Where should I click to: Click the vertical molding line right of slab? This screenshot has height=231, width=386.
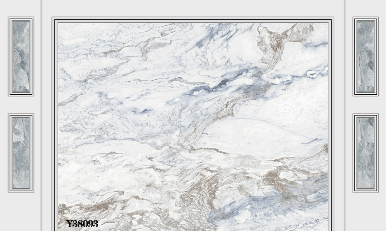pyautogui.click(x=344, y=115)
